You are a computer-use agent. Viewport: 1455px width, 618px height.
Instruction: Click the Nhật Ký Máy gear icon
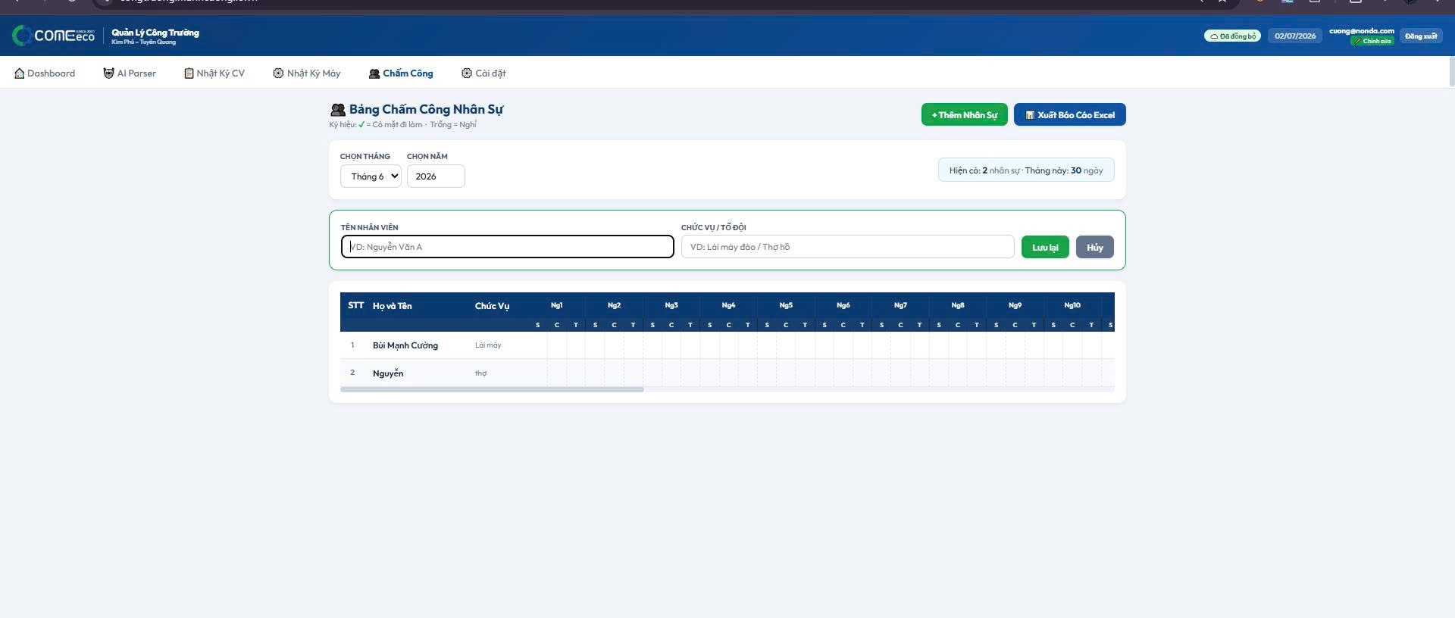pos(278,73)
